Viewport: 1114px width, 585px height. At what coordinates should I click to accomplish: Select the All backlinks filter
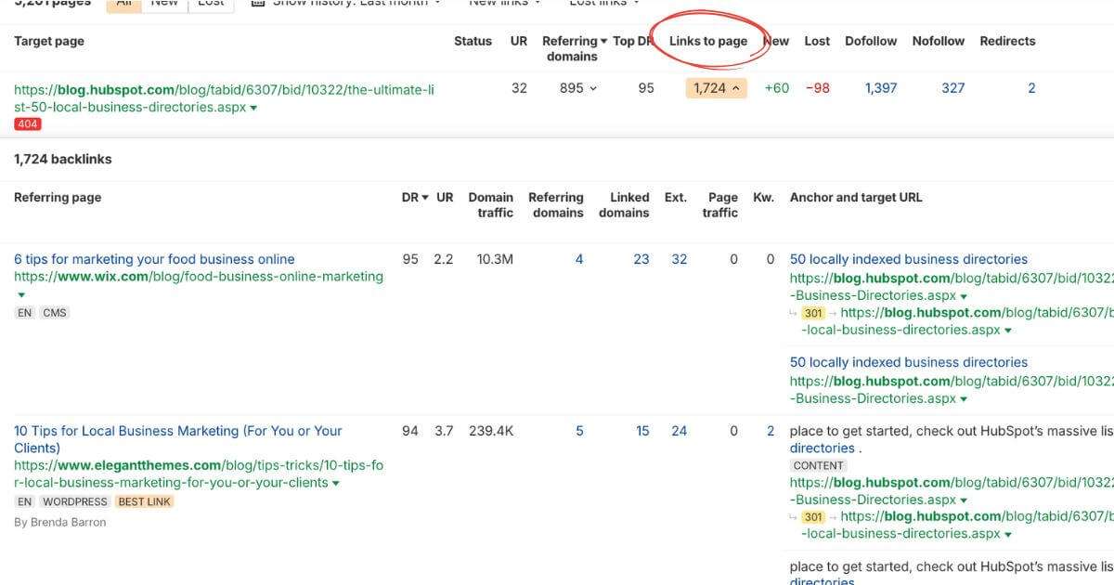pos(124,3)
